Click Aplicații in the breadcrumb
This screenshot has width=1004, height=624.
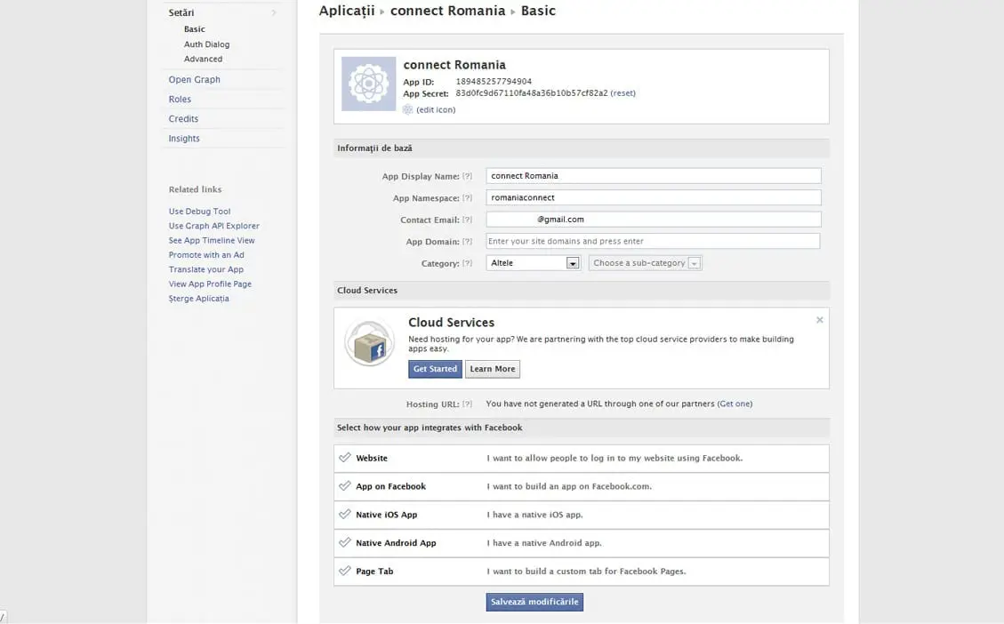point(347,11)
